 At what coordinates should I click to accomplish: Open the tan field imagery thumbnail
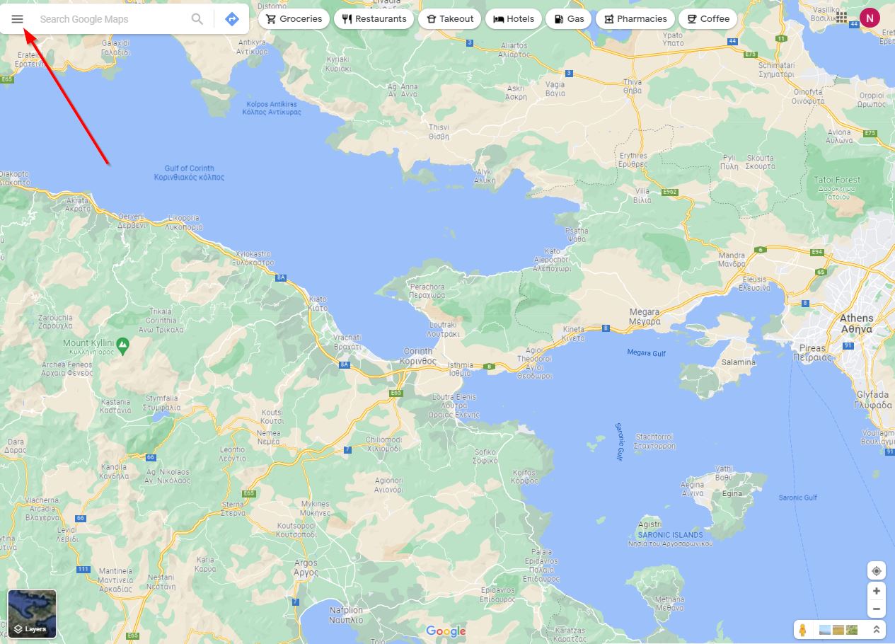click(x=838, y=629)
